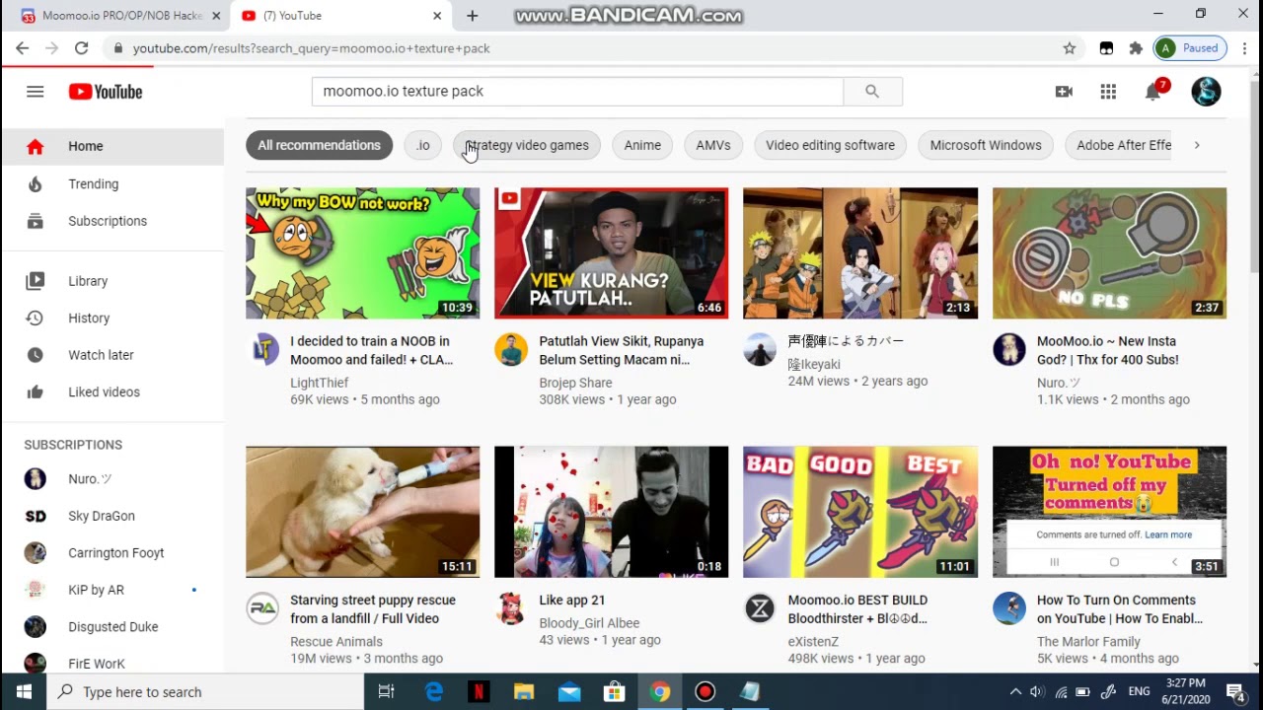Play the BAD GOOD BEST thumbnail

point(860,512)
